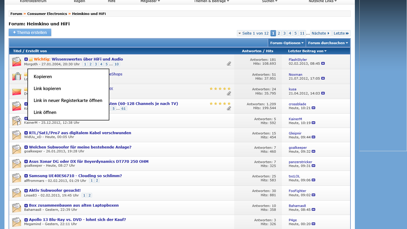Open page 61 of the crossblade thread
The width and height of the screenshot is (407, 229).
[x=124, y=109]
